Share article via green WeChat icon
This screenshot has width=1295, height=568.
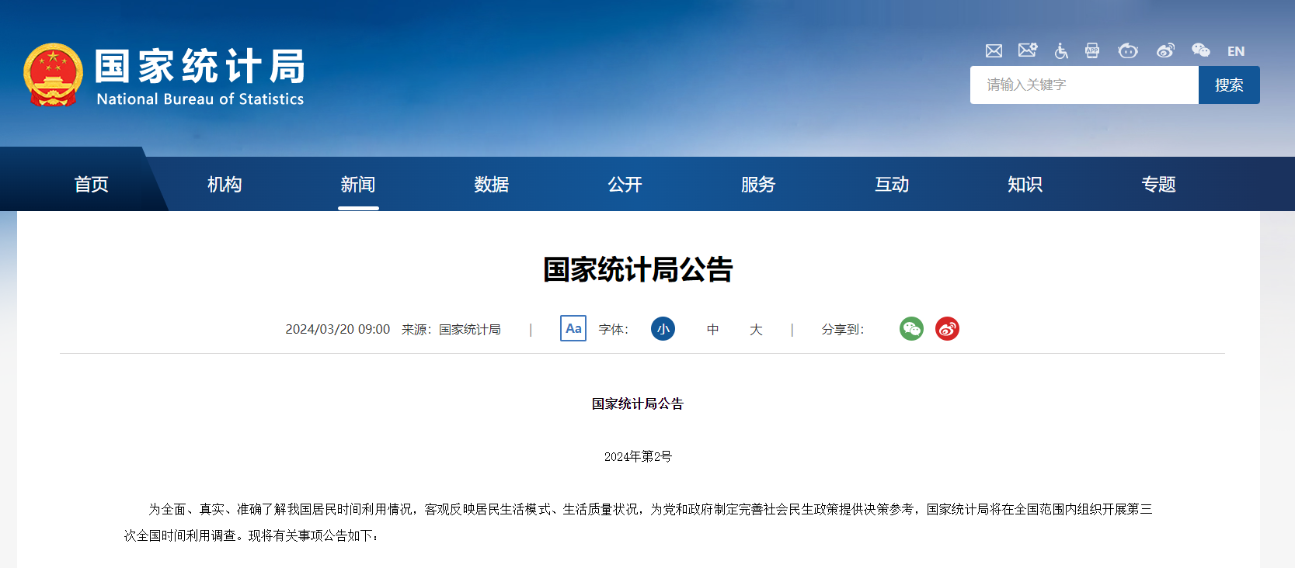[x=911, y=329]
